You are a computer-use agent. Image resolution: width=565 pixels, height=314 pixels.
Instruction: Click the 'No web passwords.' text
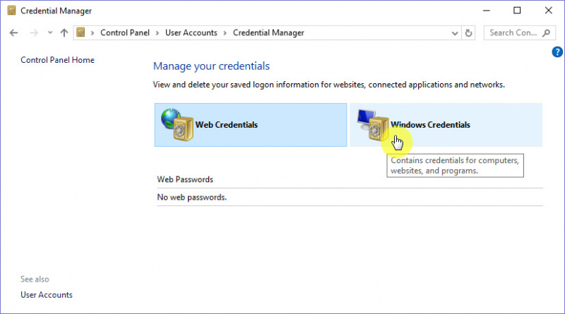[x=191, y=198]
